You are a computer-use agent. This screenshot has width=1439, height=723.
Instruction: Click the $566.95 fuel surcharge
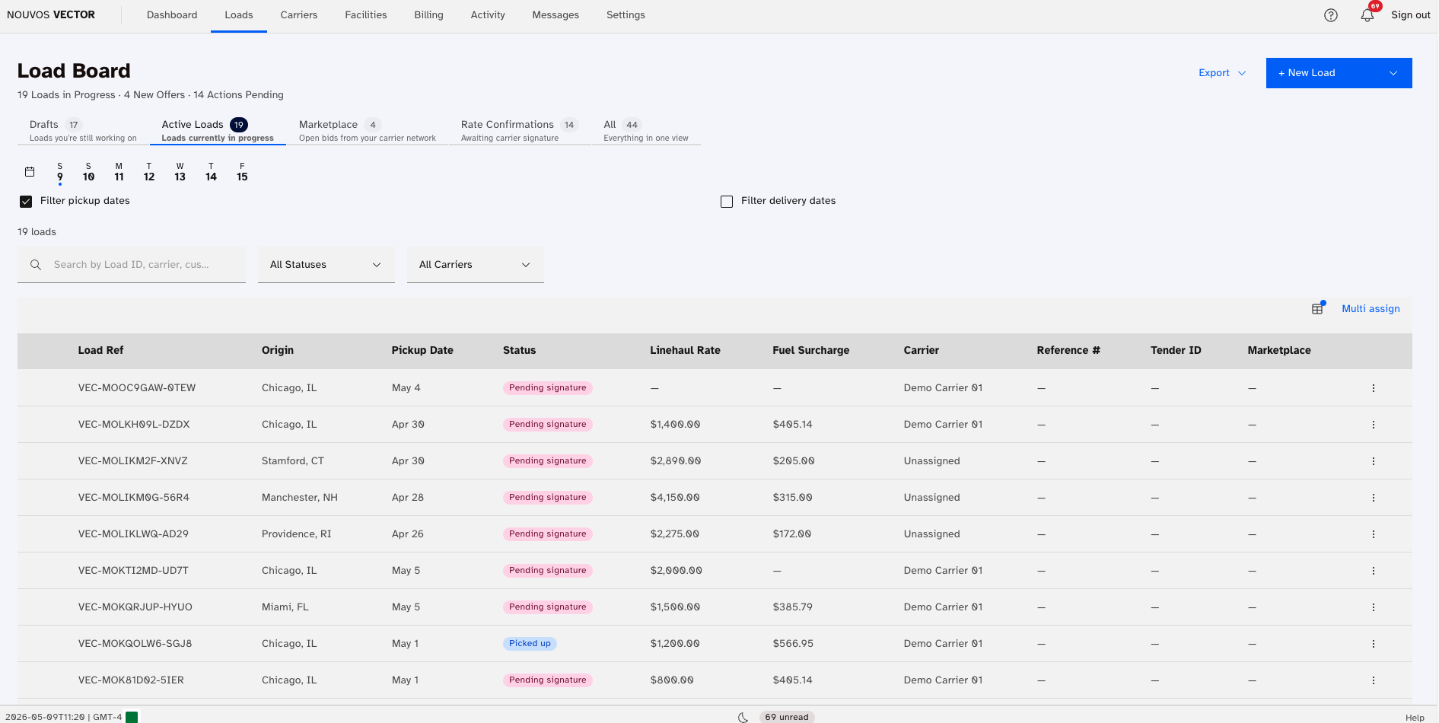point(793,644)
